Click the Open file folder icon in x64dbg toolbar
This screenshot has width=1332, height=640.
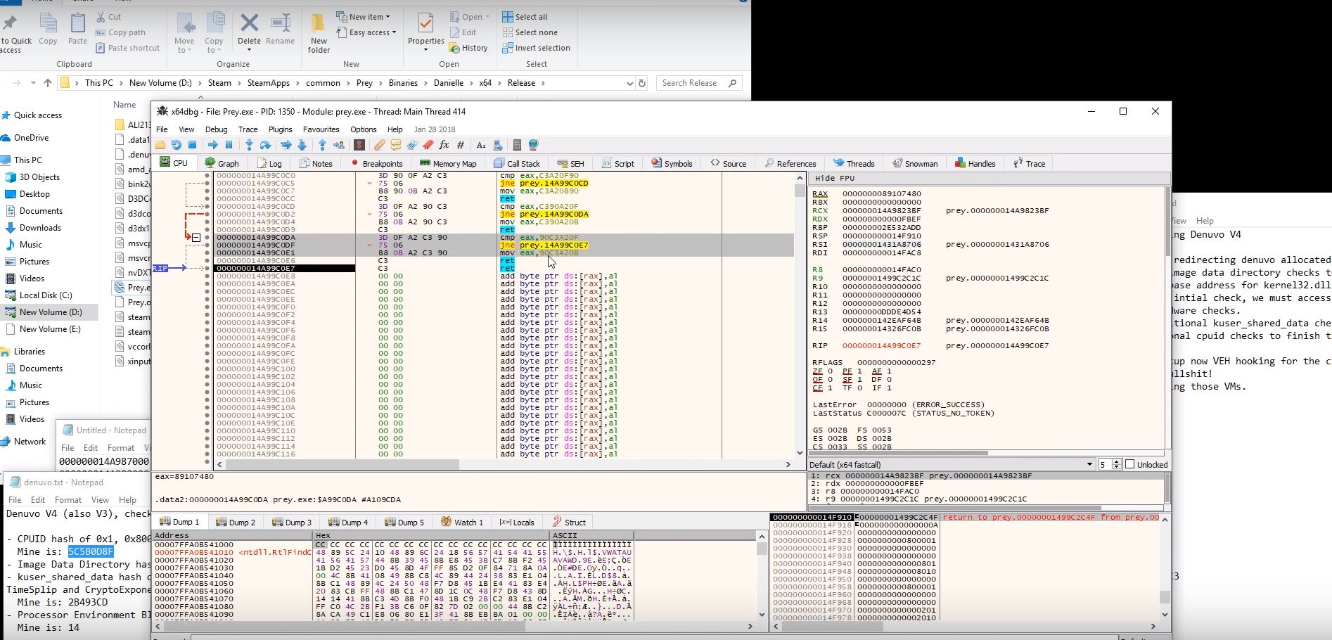click(160, 145)
